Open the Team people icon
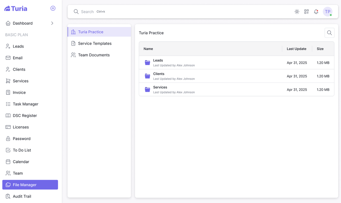The width and height of the screenshot is (341, 203). click(x=8, y=173)
